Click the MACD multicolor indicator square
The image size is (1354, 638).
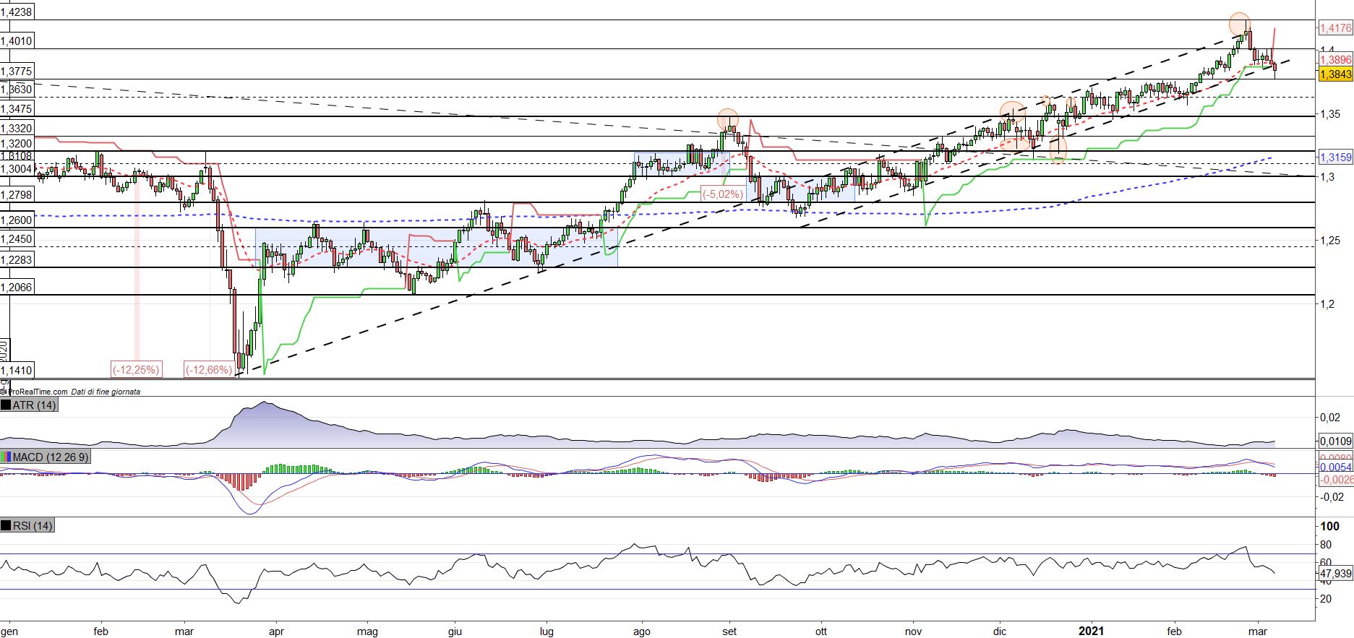[6, 457]
